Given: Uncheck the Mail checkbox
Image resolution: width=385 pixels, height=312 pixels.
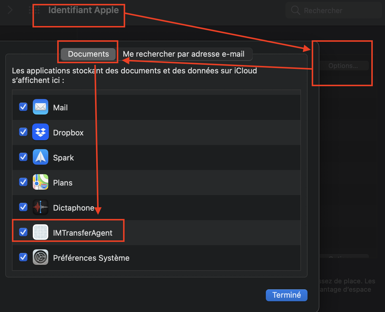Looking at the screenshot, I should (23, 107).
